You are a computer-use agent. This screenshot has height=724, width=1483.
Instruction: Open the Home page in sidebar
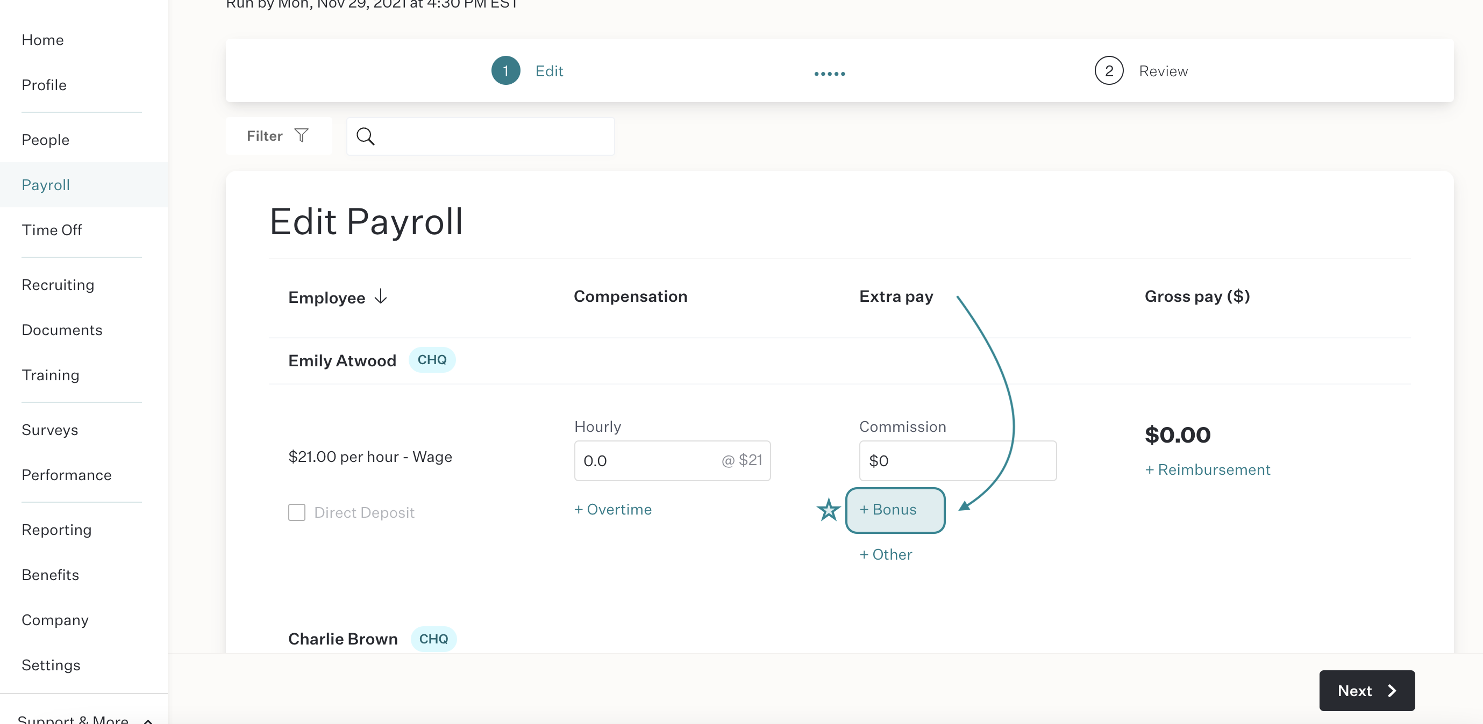tap(42, 40)
